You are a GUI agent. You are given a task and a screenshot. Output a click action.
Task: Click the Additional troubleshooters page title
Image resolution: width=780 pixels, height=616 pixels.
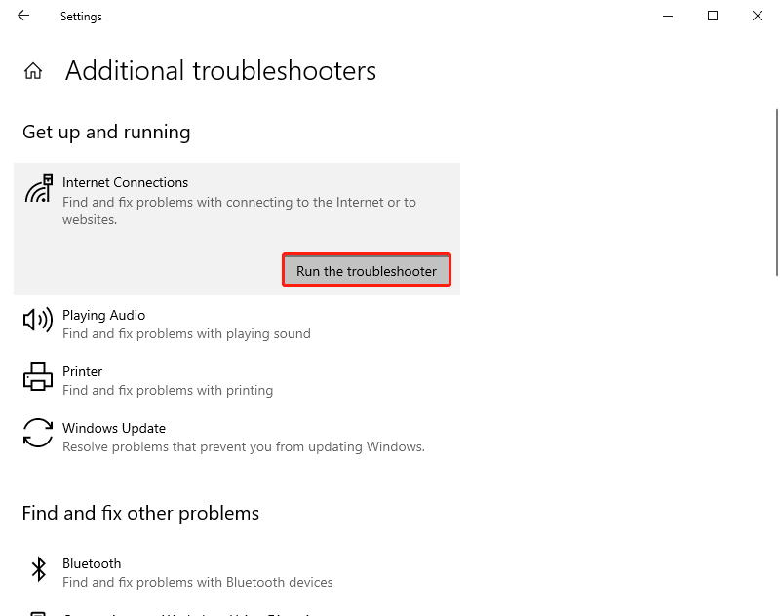[x=220, y=70]
